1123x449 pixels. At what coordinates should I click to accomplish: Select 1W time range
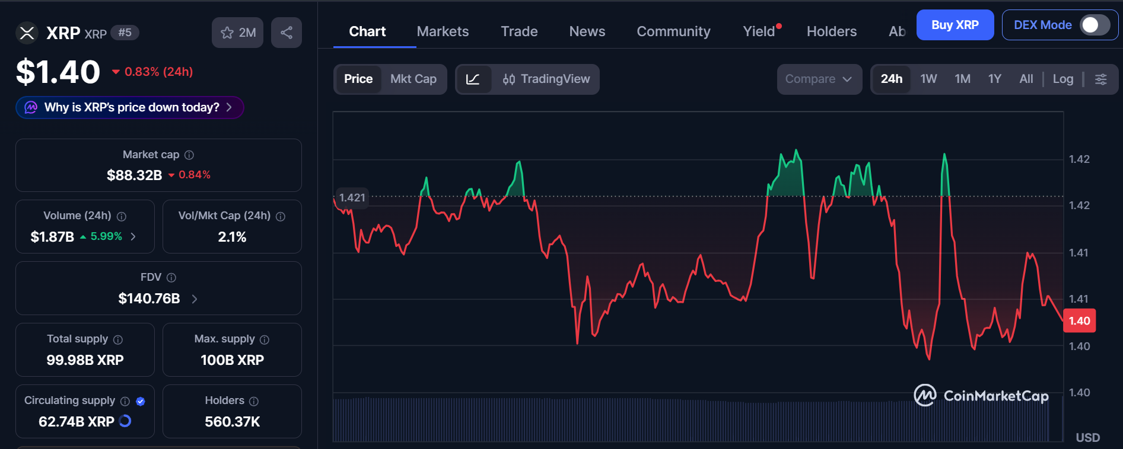[x=928, y=79]
